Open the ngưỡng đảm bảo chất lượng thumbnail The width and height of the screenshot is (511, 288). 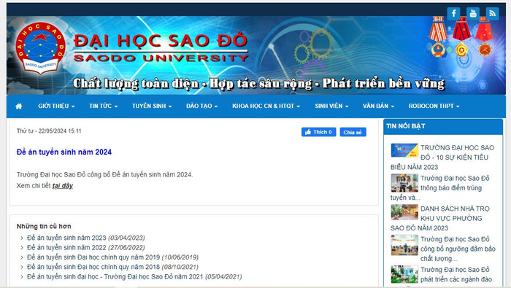[x=404, y=245]
